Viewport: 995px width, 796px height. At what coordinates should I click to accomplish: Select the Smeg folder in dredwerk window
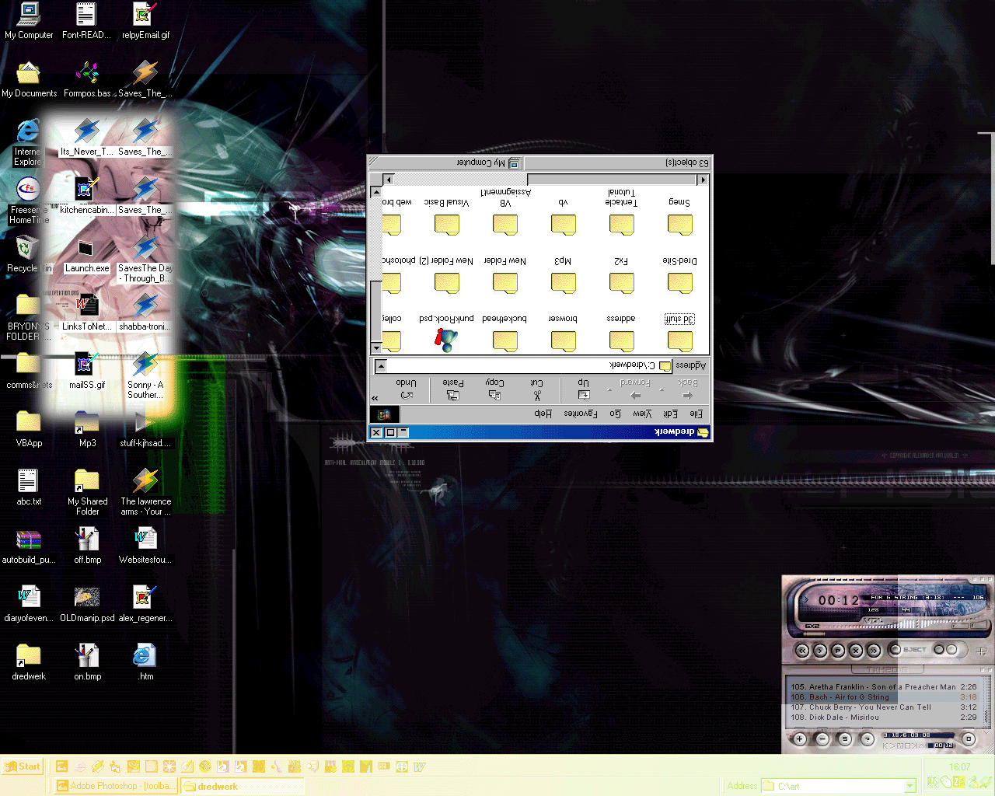[x=679, y=216]
